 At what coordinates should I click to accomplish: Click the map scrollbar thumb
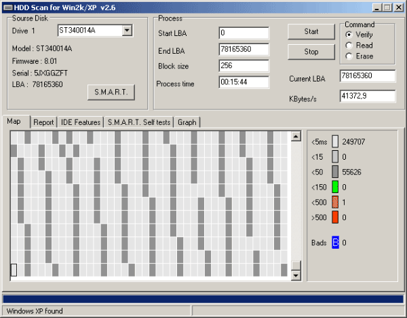pos(296,266)
